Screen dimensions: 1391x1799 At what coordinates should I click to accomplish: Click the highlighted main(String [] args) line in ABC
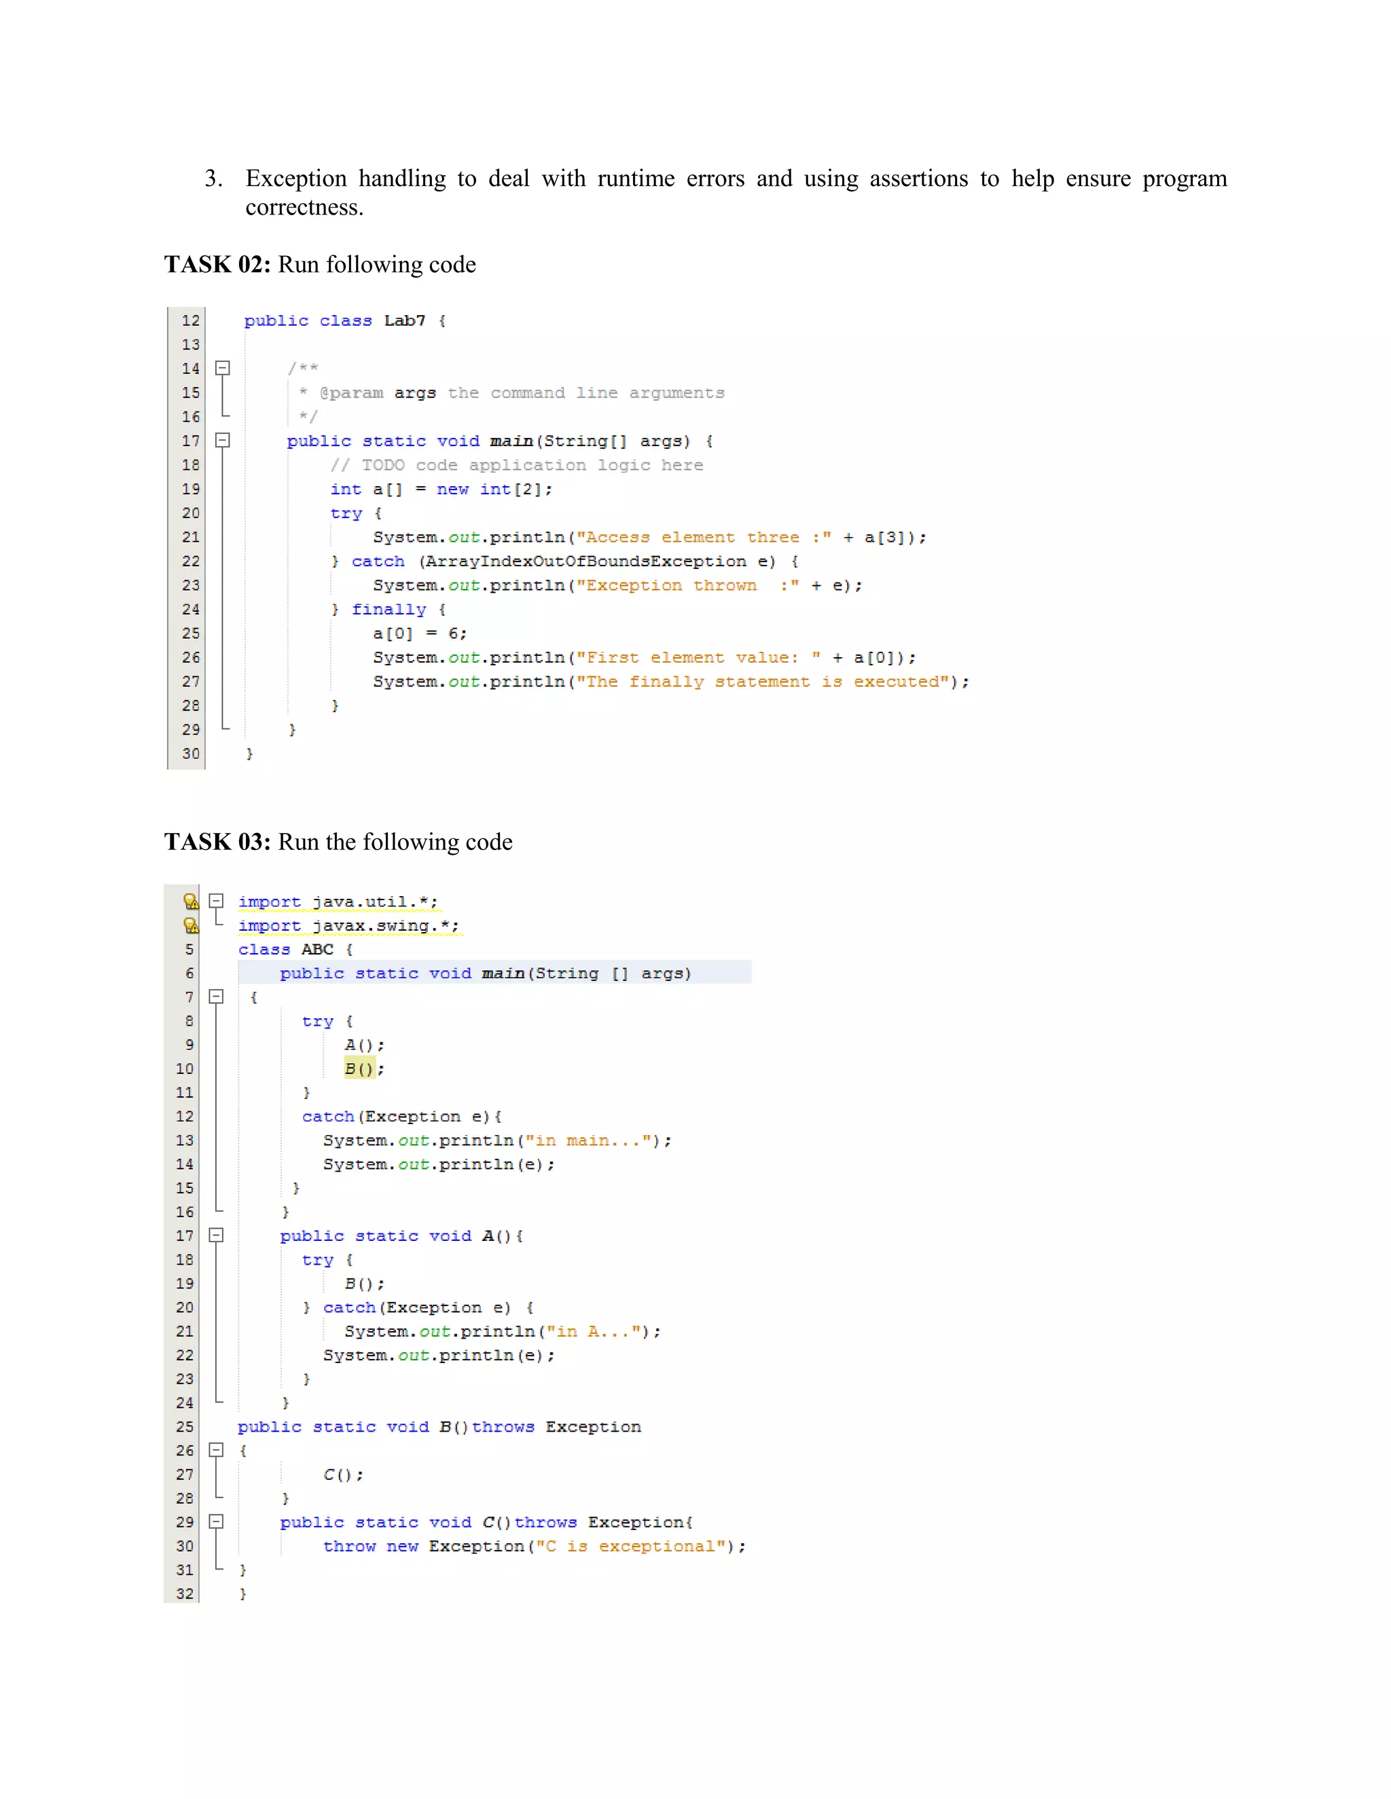[494, 973]
